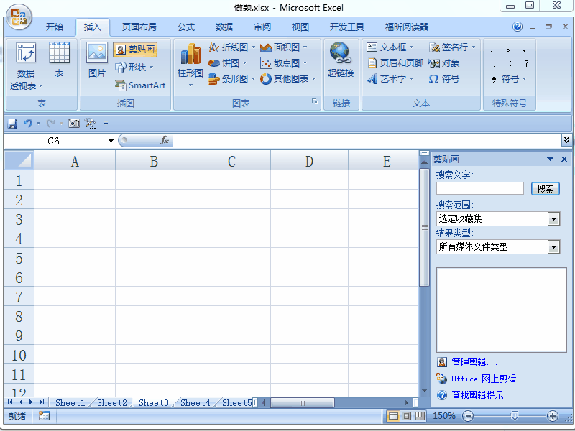Insert a hyperlink (超链接)
The width and height of the screenshot is (575, 431).
(x=341, y=60)
